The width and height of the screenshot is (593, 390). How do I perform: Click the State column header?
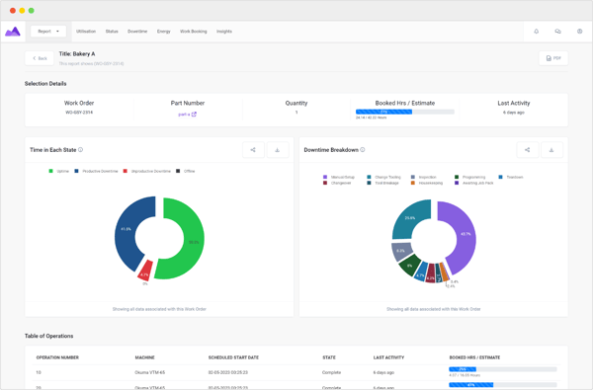[x=329, y=357]
